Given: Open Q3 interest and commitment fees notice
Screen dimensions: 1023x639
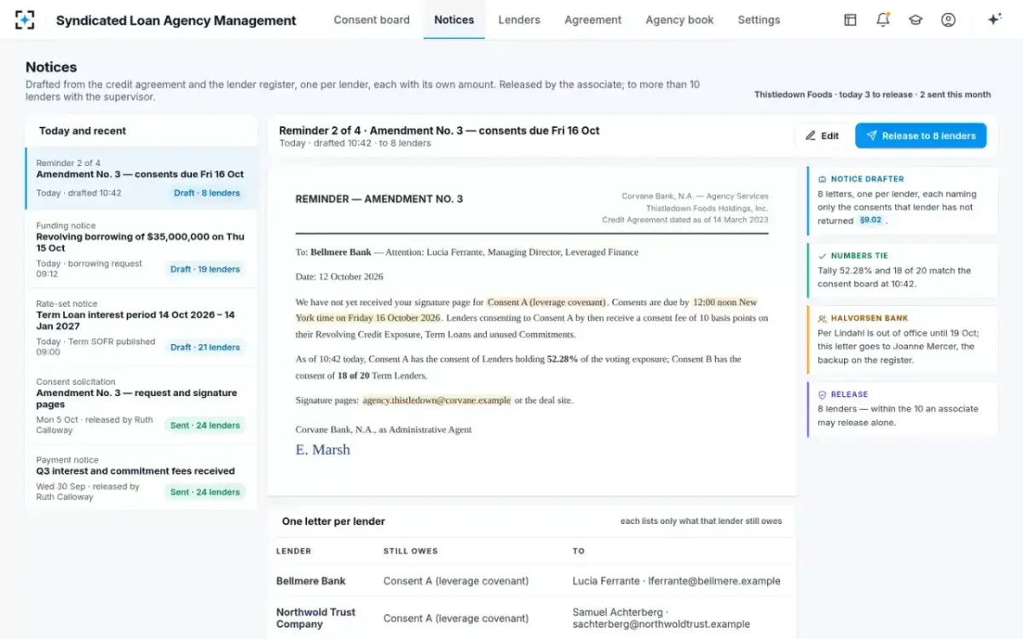Looking at the screenshot, I should pyautogui.click(x=142, y=477).
